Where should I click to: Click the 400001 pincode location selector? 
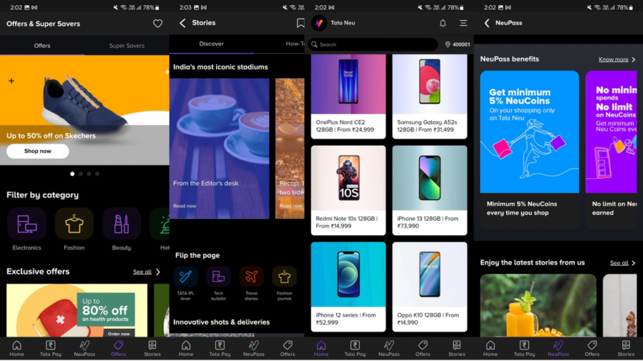pos(457,44)
